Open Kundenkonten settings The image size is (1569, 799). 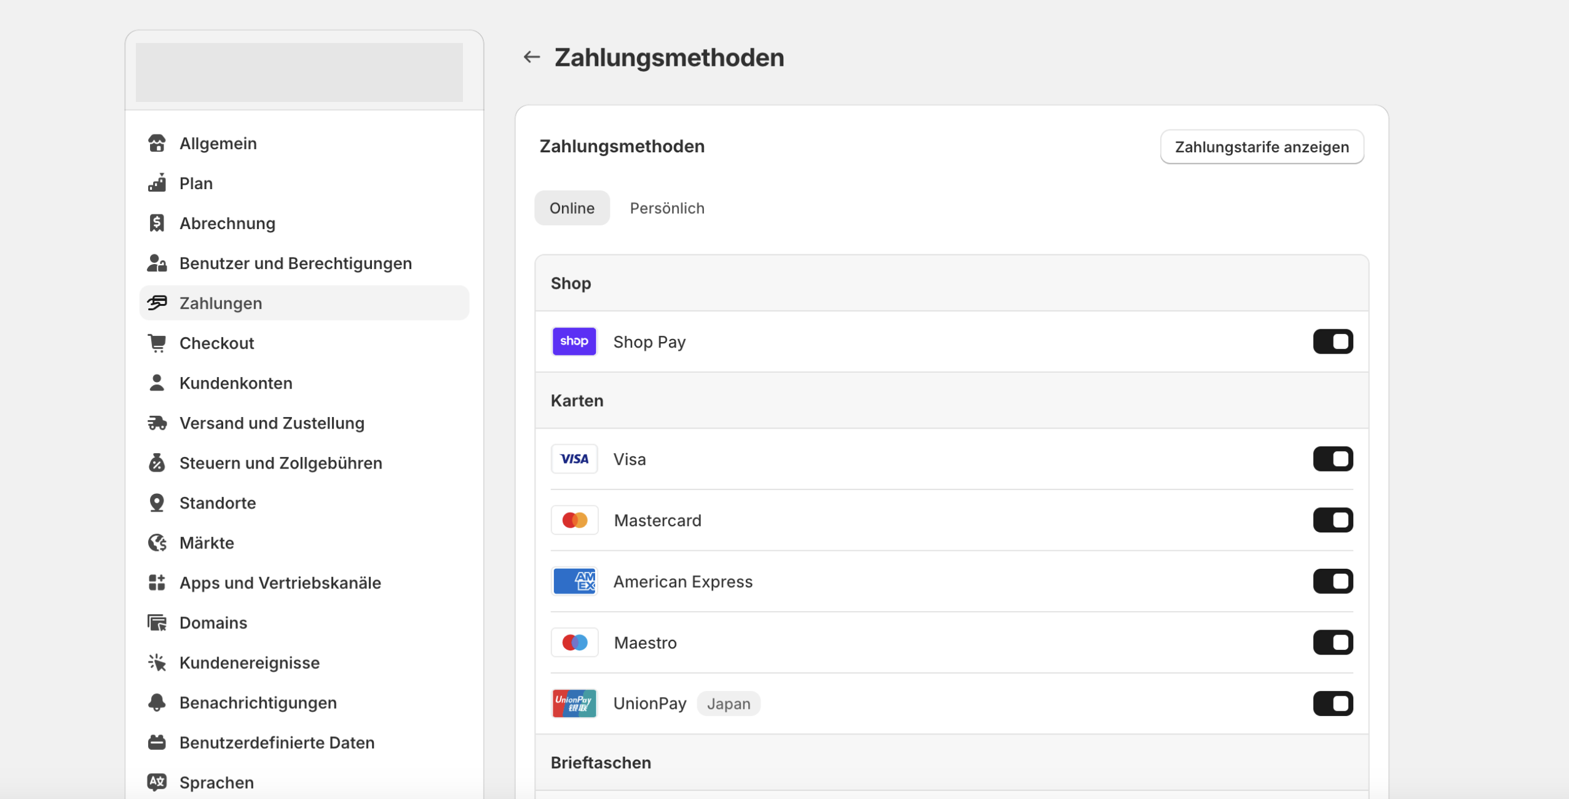pos(304,383)
